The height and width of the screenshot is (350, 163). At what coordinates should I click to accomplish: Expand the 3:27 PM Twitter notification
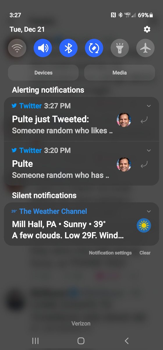(149, 106)
